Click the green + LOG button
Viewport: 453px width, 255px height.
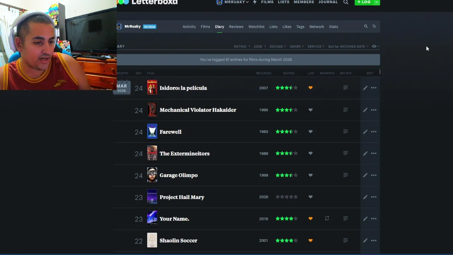click(364, 2)
